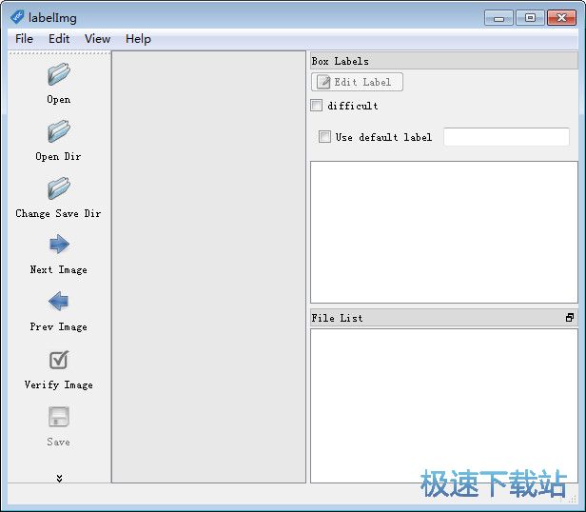The image size is (586, 512).
Task: Open the View menu
Action: [97, 39]
